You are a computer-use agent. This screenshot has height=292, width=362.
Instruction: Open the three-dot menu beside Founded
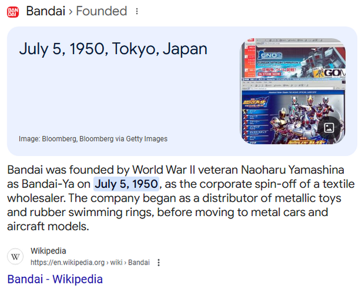137,11
